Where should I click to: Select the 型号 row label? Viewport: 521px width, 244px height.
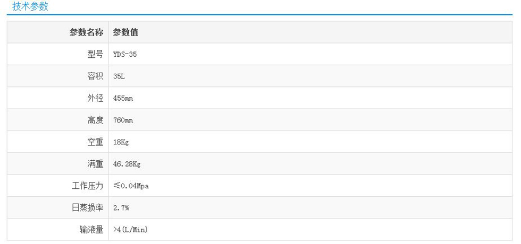click(96, 54)
